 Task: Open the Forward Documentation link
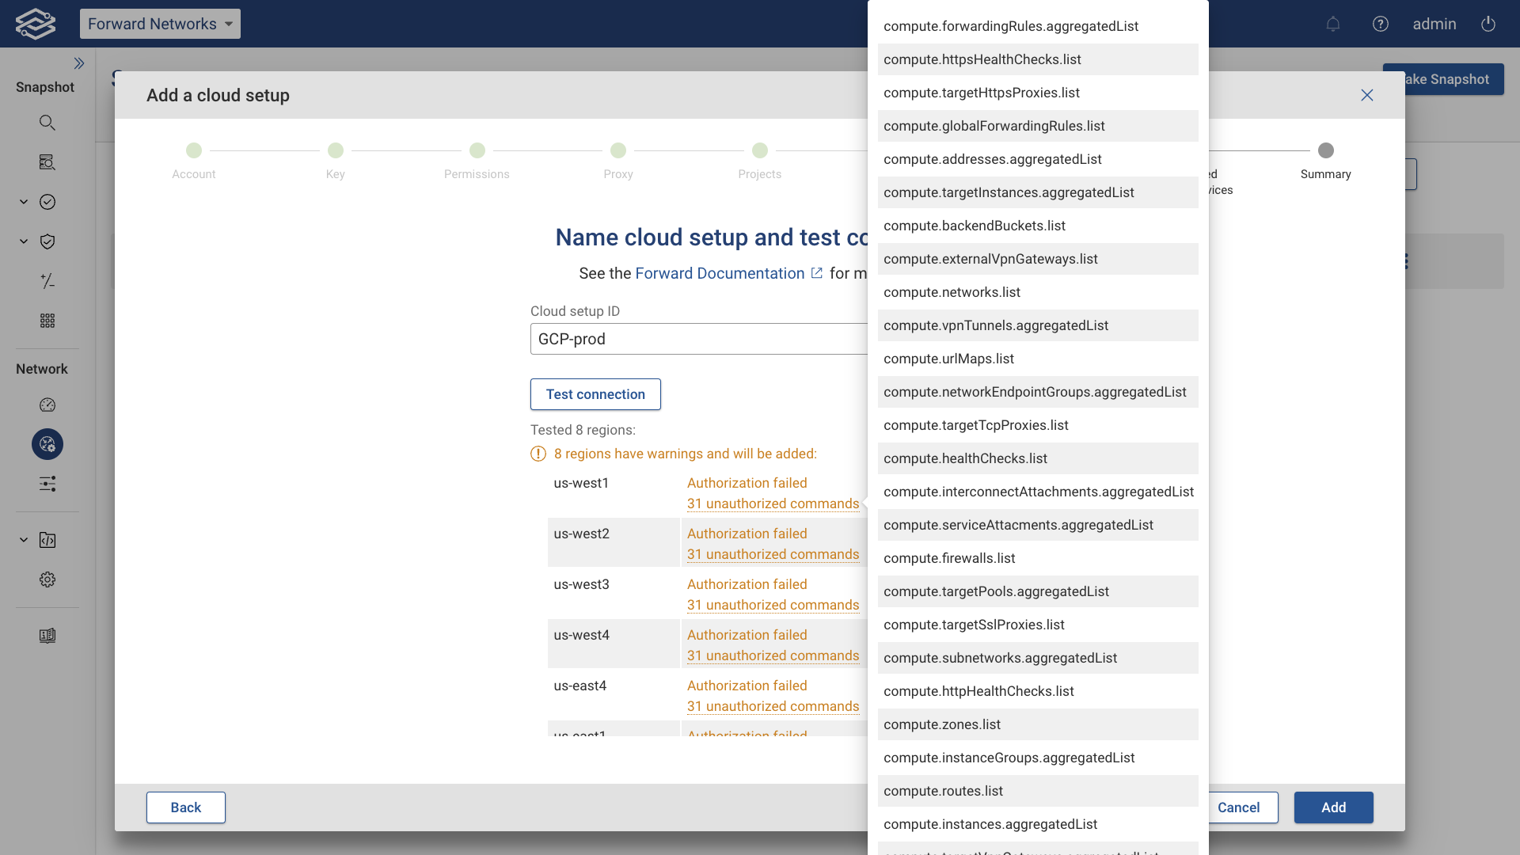pyautogui.click(x=720, y=273)
